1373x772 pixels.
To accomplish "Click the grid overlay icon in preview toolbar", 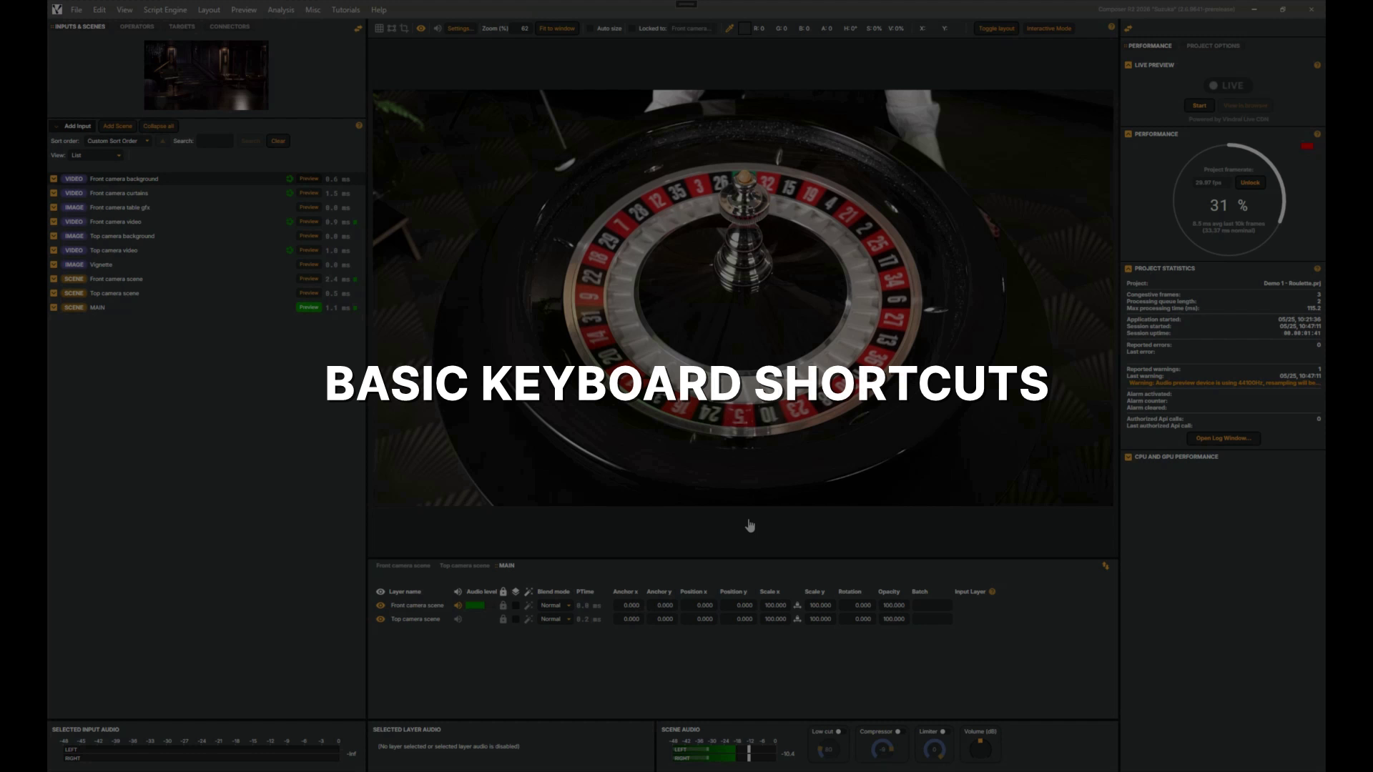I will [379, 29].
